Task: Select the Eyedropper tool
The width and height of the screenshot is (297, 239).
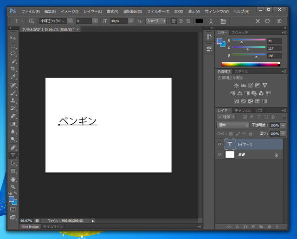Action: click(13, 77)
